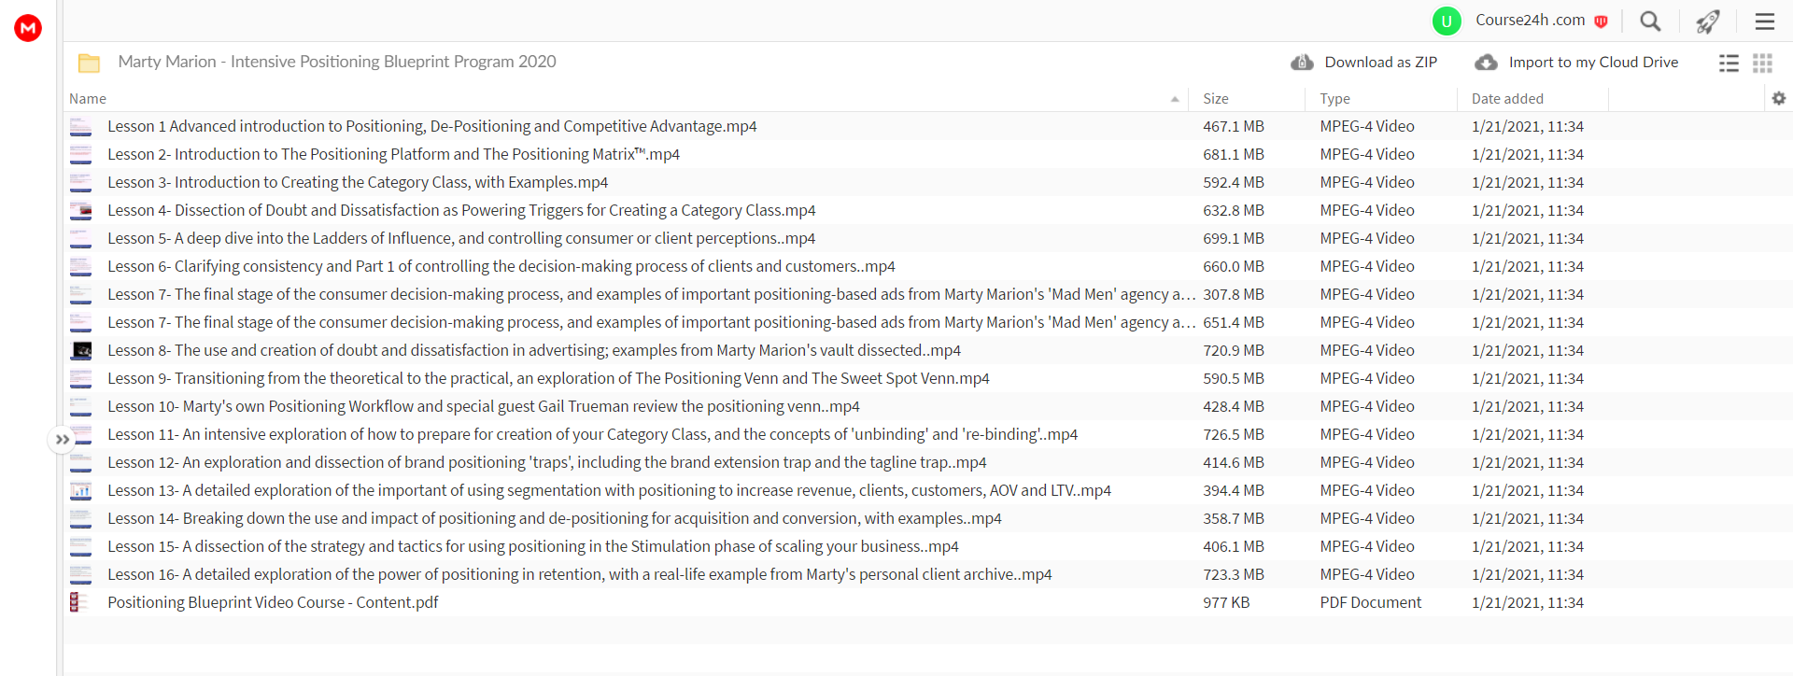Sort files by Size column header
The height and width of the screenshot is (676, 1793).
coord(1215,99)
